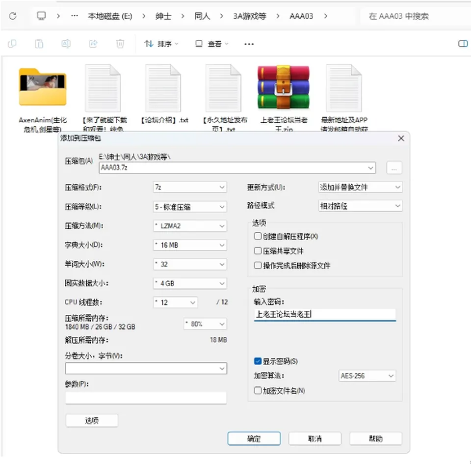471x465 pixels.
Task: Click the rename icon in Explorer toolbar
Action: (66, 44)
